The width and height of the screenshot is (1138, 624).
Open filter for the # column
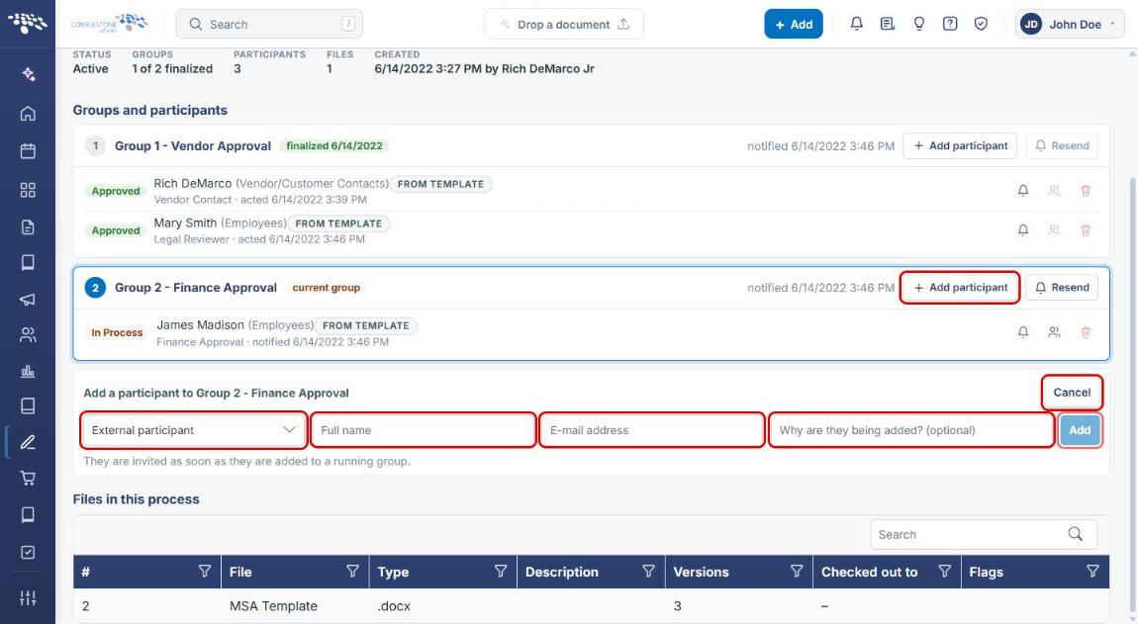point(205,572)
